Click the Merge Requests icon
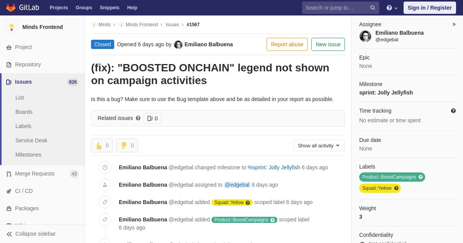The image size is (463, 243). (x=8, y=174)
